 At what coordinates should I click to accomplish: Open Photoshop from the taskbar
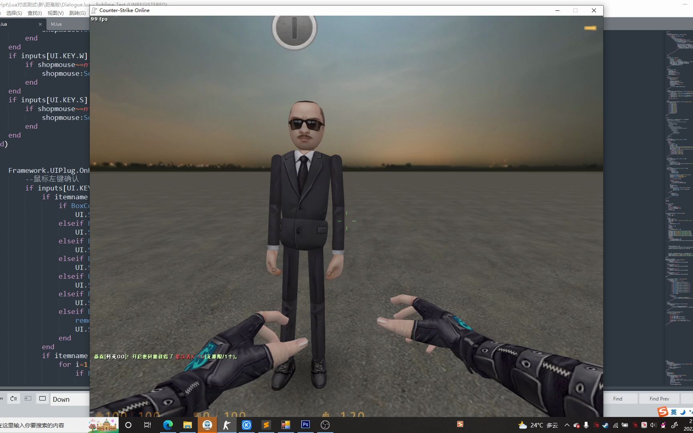pyautogui.click(x=305, y=425)
